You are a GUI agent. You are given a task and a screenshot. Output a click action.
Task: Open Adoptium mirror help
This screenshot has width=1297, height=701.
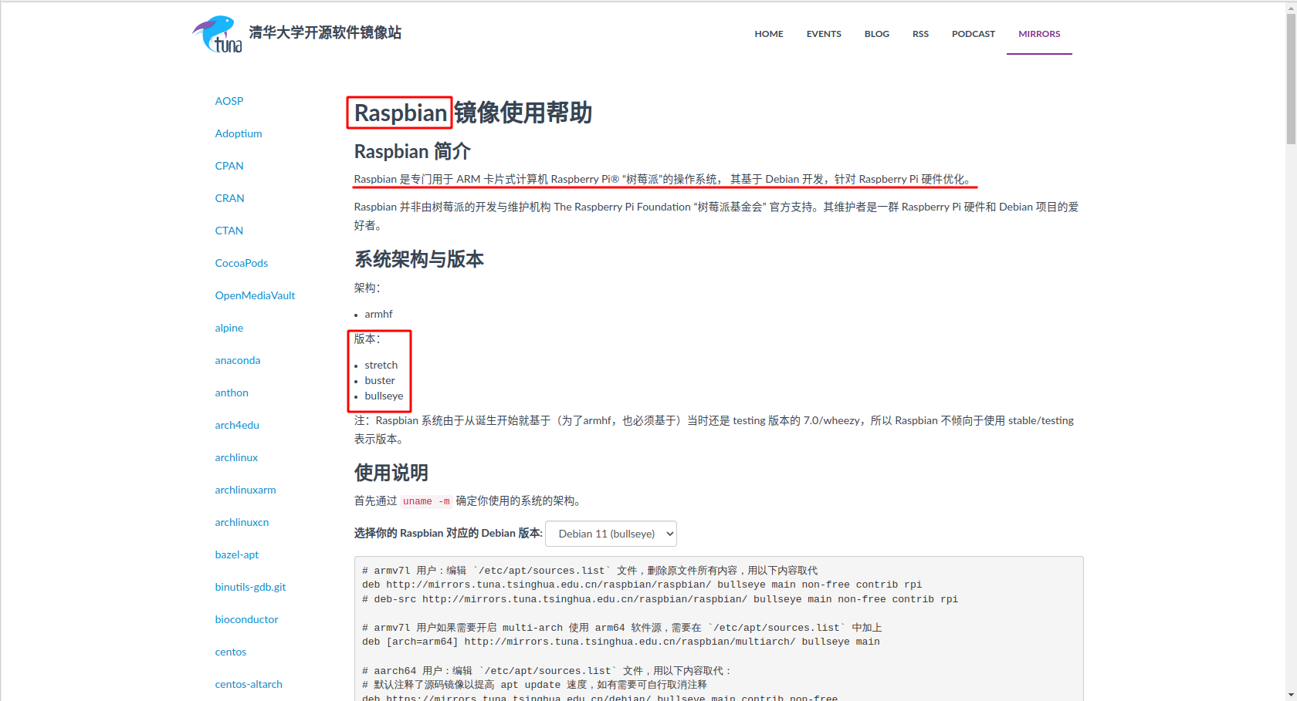pyautogui.click(x=239, y=133)
